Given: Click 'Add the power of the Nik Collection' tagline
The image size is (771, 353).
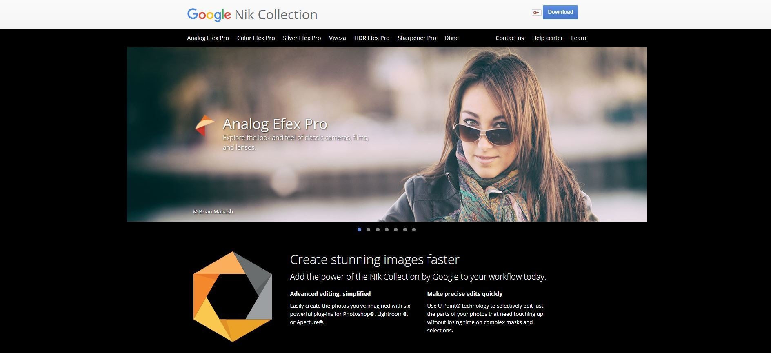Looking at the screenshot, I should (x=418, y=277).
